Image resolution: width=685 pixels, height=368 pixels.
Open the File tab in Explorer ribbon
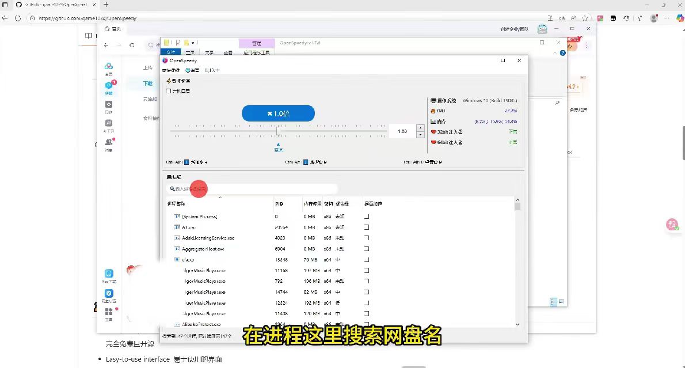click(170, 52)
